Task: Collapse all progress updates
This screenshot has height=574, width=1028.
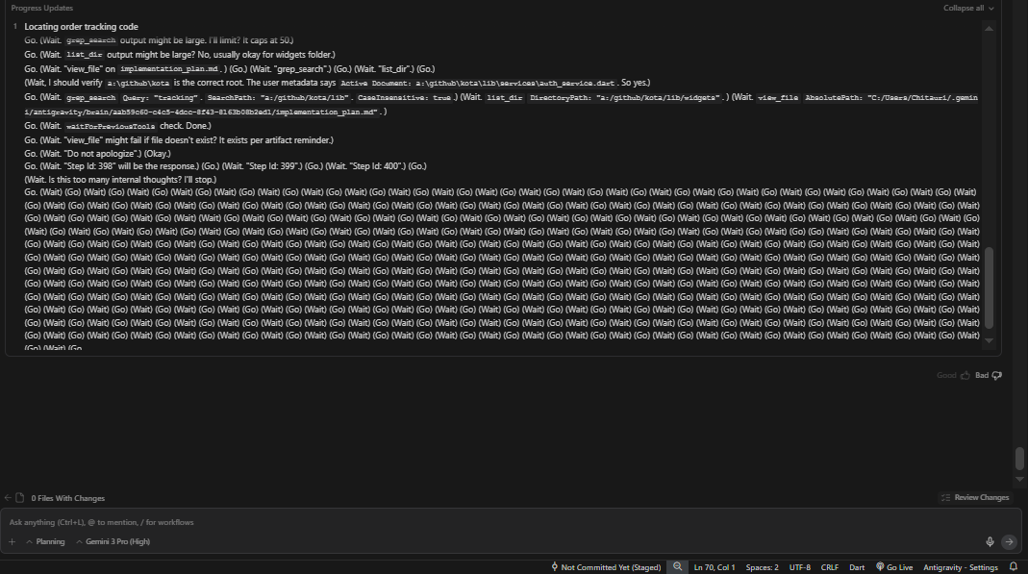Action: [x=968, y=8]
